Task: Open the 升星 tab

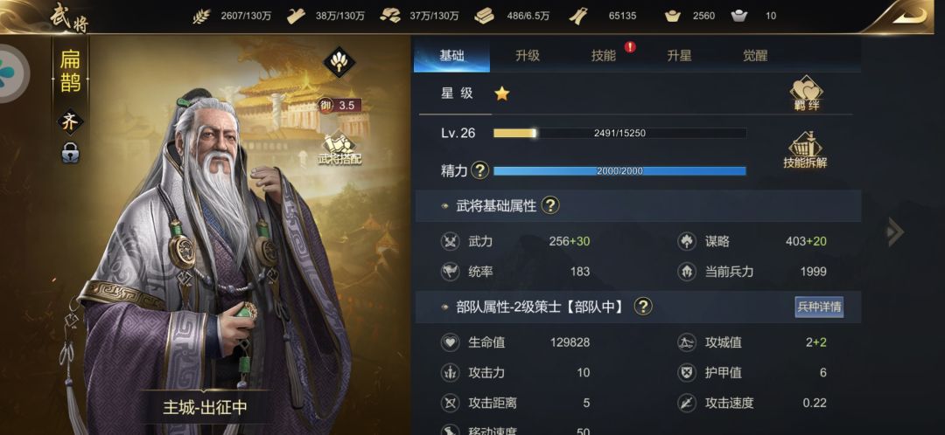Action: click(x=679, y=56)
